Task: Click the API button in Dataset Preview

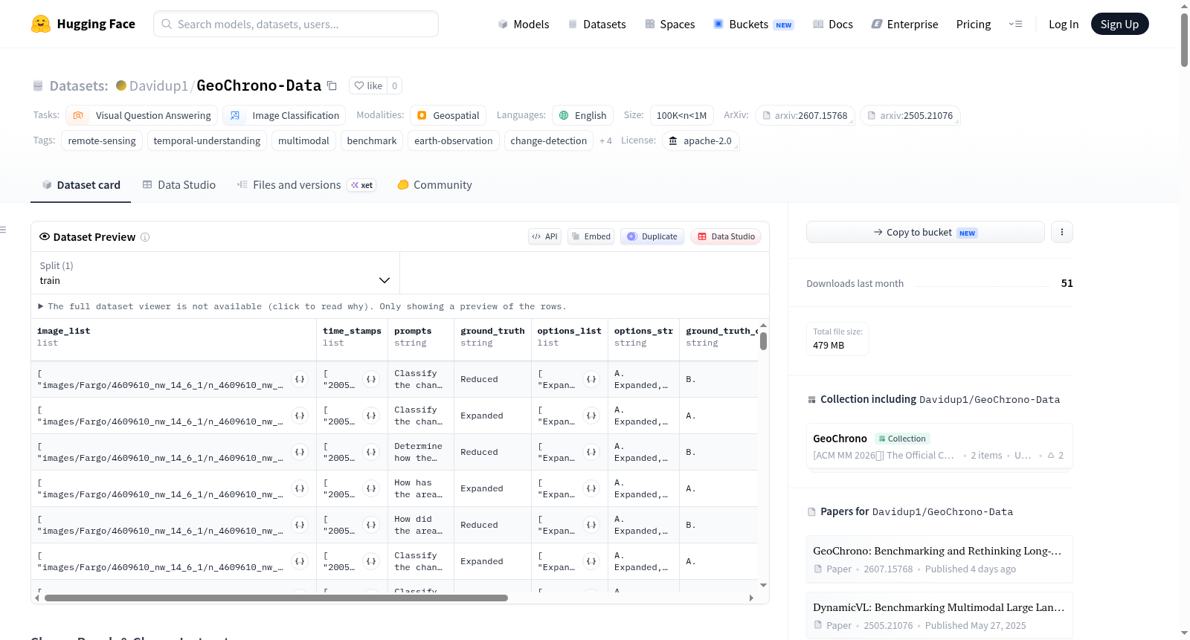Action: [x=545, y=236]
